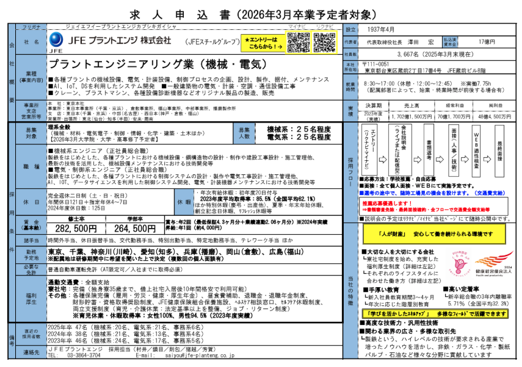This screenshot has width=522, height=367.
Task: Click the ■機械系エンジニア(正社員総合職) heading
Action: [98, 151]
